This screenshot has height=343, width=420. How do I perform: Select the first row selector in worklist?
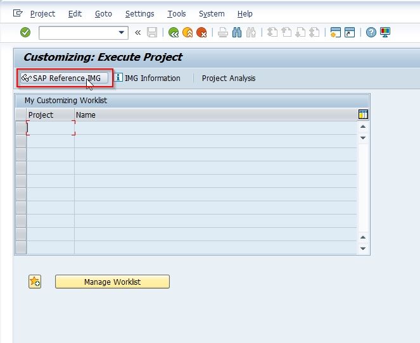click(21, 128)
